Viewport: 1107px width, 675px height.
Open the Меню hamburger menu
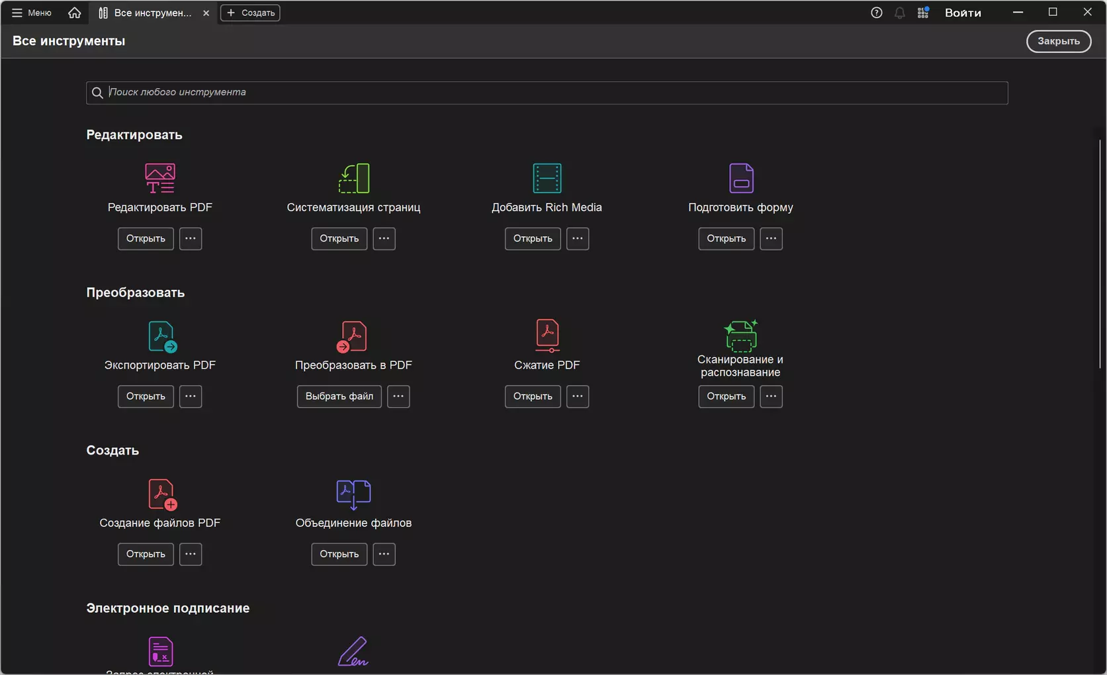click(31, 13)
